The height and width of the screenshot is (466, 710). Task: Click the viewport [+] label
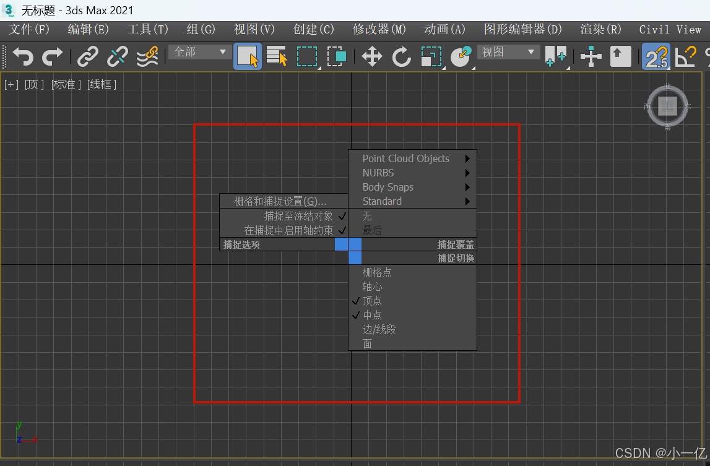[11, 84]
